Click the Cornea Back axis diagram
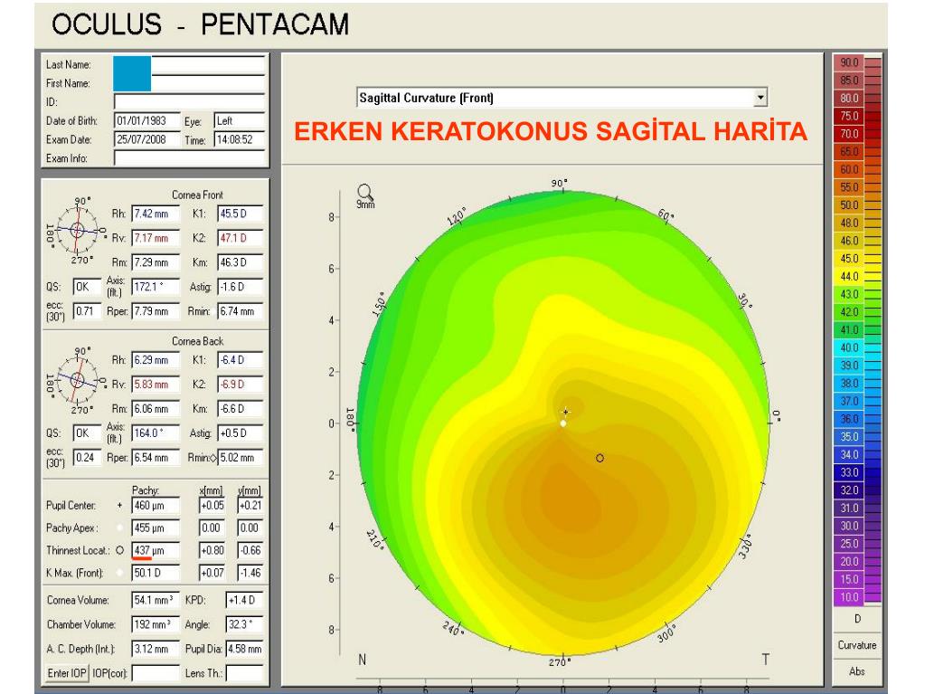 pos(77,379)
